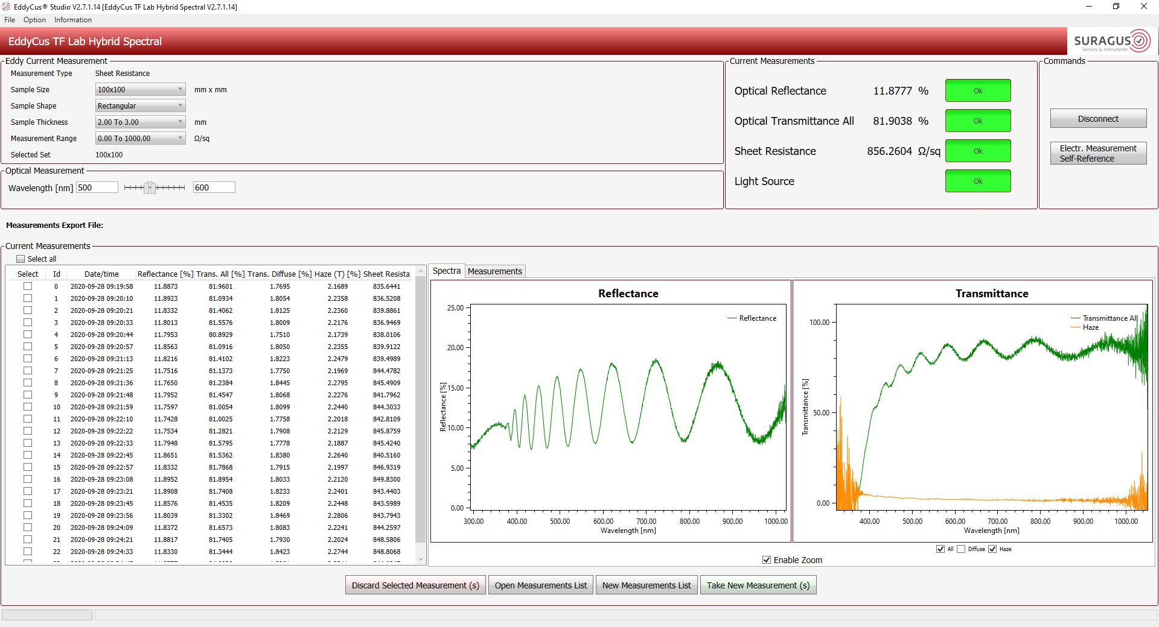Viewport: 1159px width, 627px height.
Task: Click the Id column header
Action: pos(56,274)
